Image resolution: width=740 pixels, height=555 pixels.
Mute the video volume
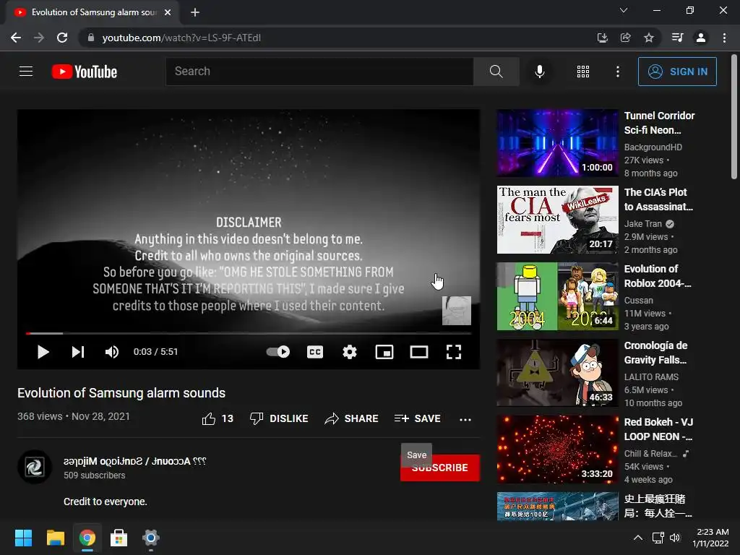(112, 352)
